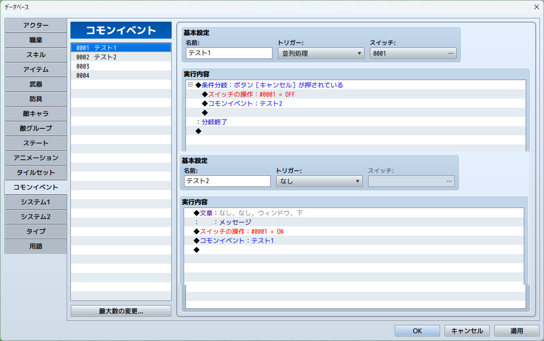Open the アニメーション section
Viewport: 544px width, 341px height.
[35, 158]
